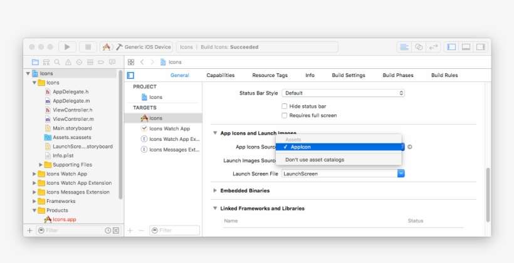This screenshot has height=263, width=514.
Task: Enable the Hide status bar checkbox
Action: pyautogui.click(x=285, y=106)
